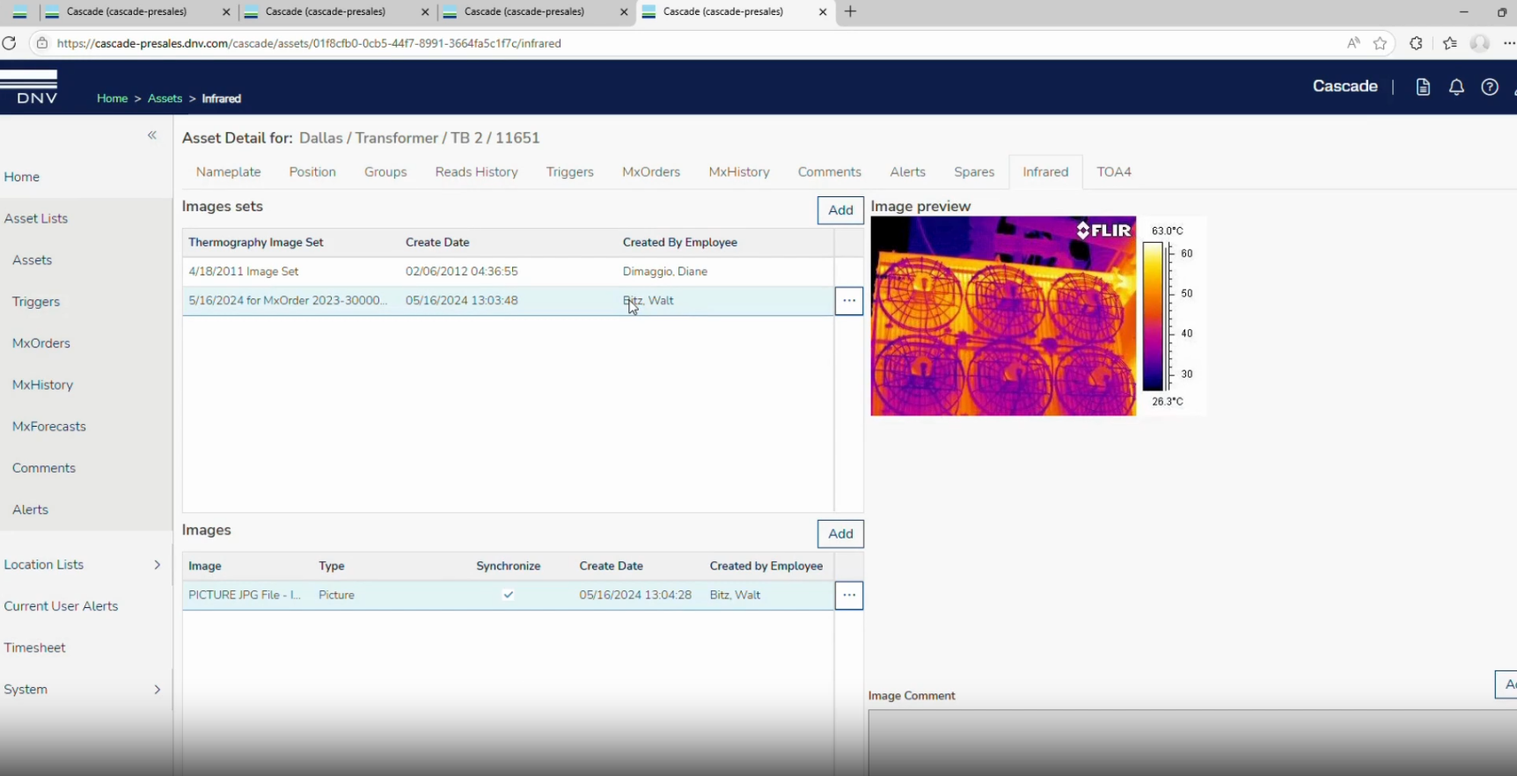Open Alerts in sidebar
1517x776 pixels.
coord(30,509)
